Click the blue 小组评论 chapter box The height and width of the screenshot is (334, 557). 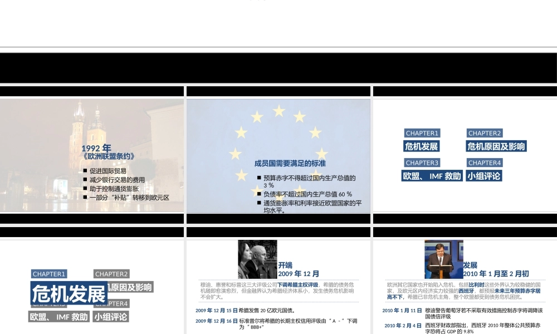coord(484,176)
